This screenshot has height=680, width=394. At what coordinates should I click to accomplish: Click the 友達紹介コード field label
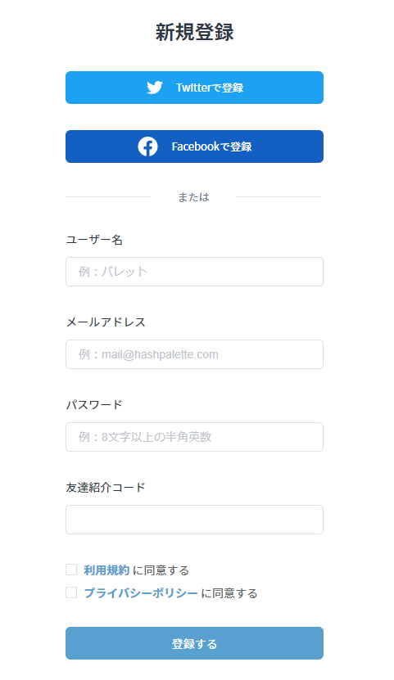click(106, 488)
